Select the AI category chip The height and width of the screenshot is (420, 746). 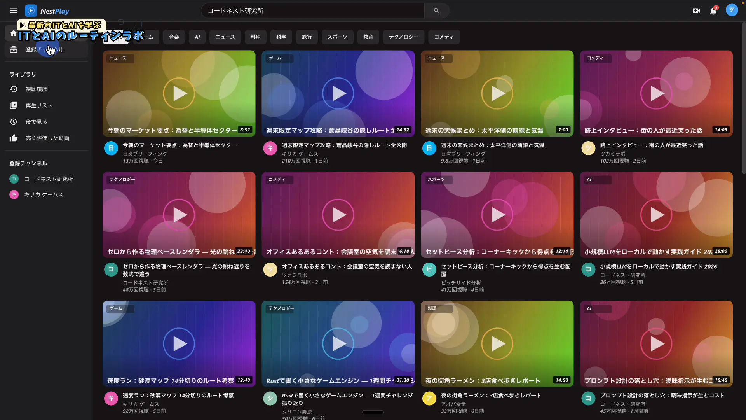pyautogui.click(x=197, y=37)
